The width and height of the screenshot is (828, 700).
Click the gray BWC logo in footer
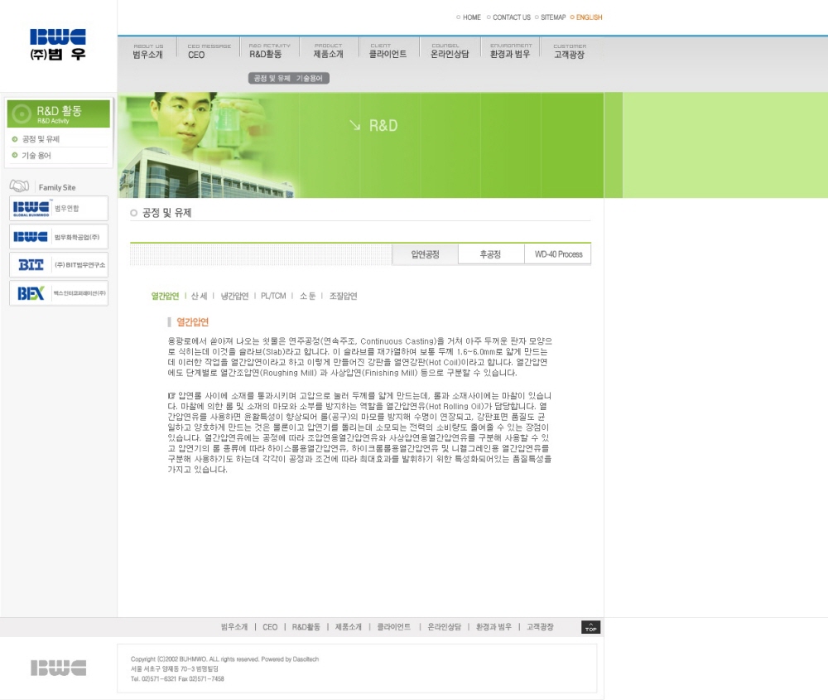point(58,668)
